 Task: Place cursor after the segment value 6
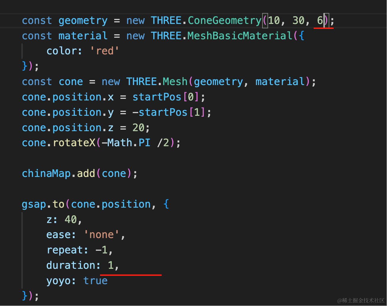tap(324, 21)
